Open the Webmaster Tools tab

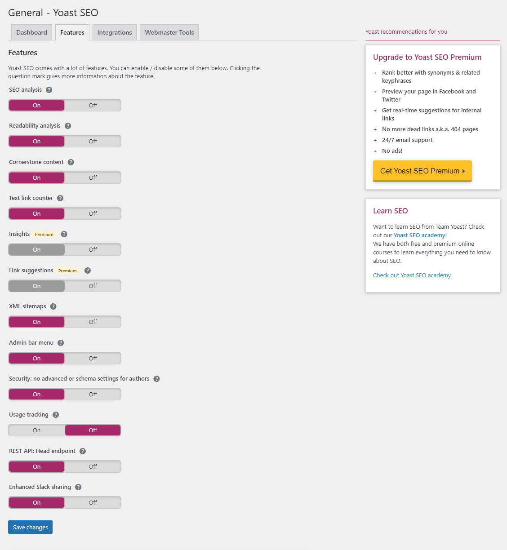169,32
